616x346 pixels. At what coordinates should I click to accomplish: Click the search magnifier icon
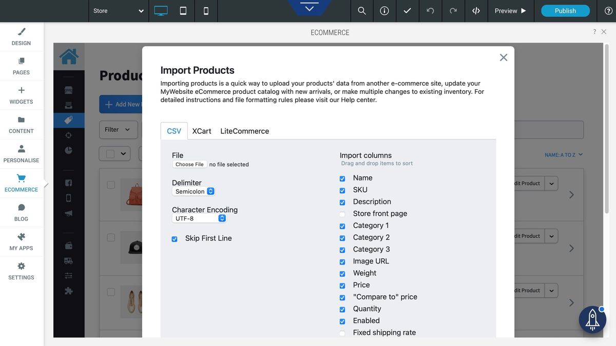click(362, 11)
